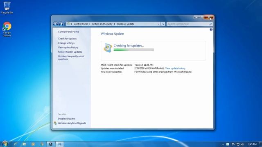Minimize the Windows Update window
Viewport: 262px width, 147px height.
tap(196, 17)
